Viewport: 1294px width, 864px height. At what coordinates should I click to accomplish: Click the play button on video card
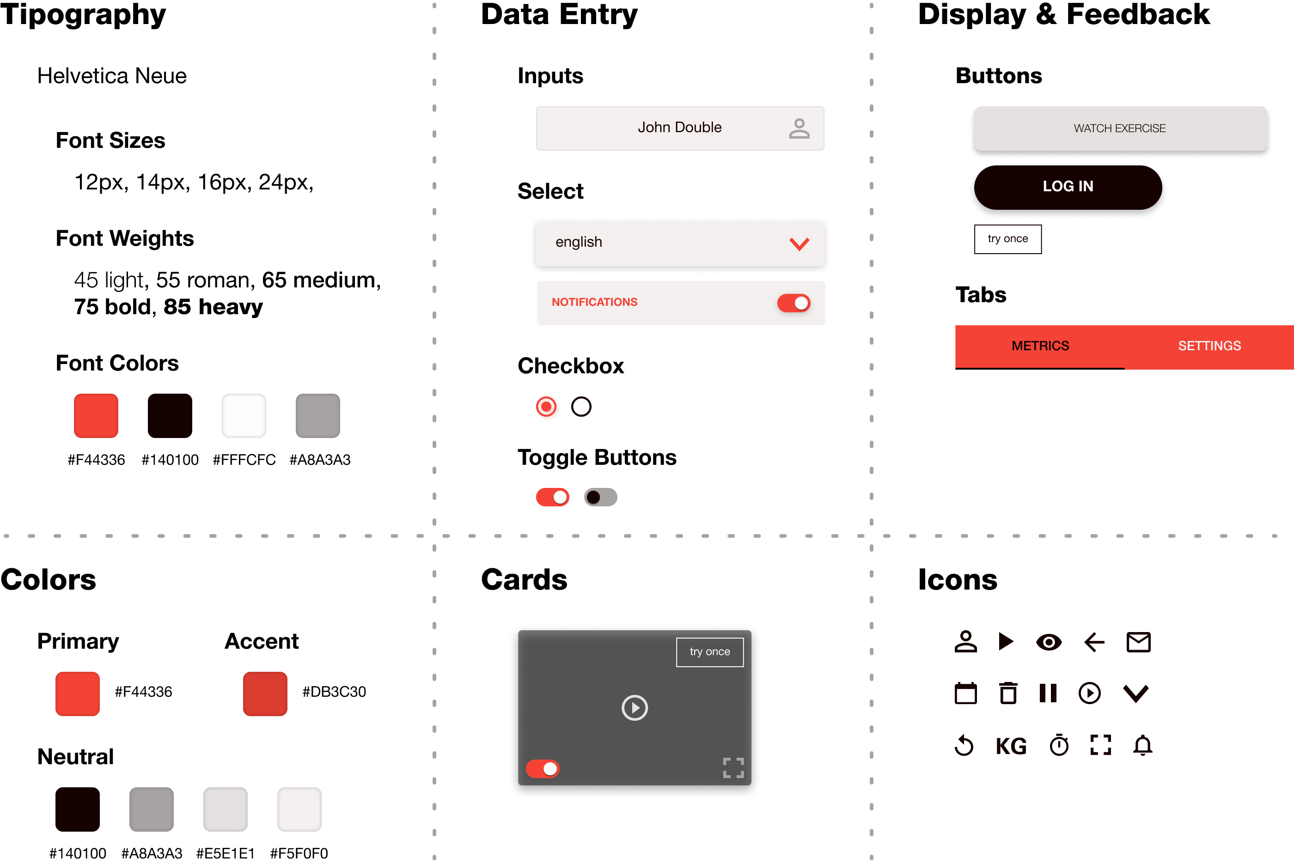point(635,708)
